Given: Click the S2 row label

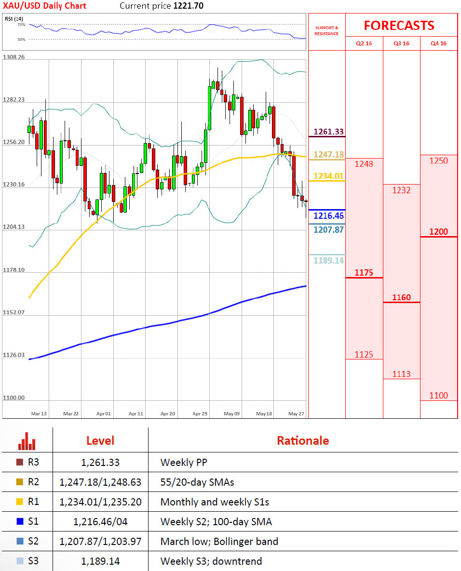Looking at the screenshot, I should (33, 541).
